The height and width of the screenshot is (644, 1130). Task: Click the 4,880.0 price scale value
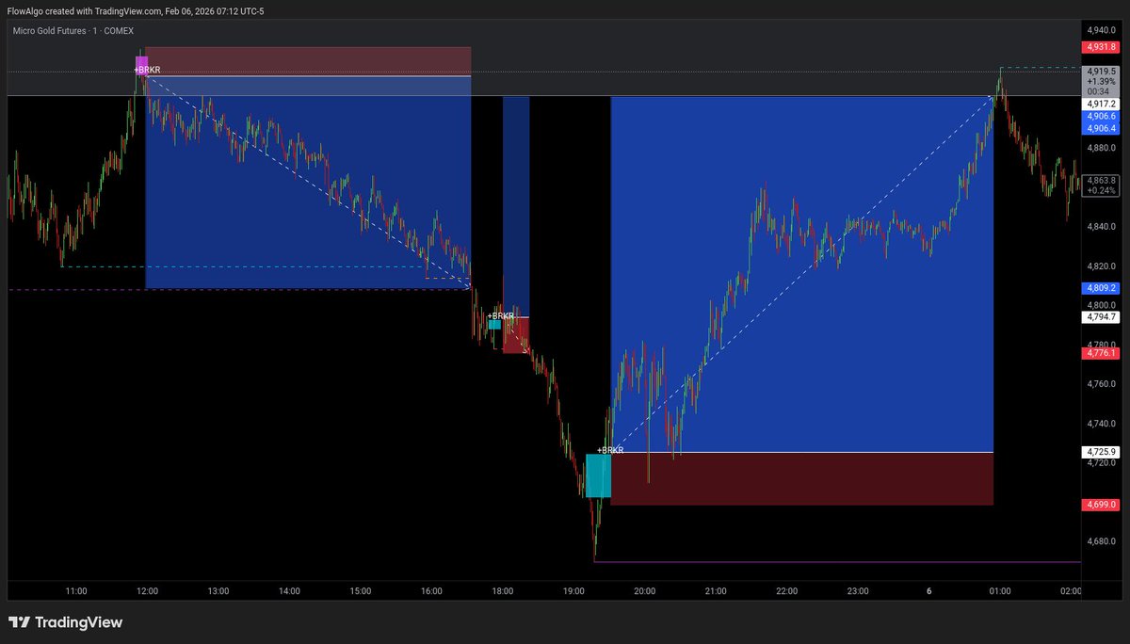(1100, 148)
